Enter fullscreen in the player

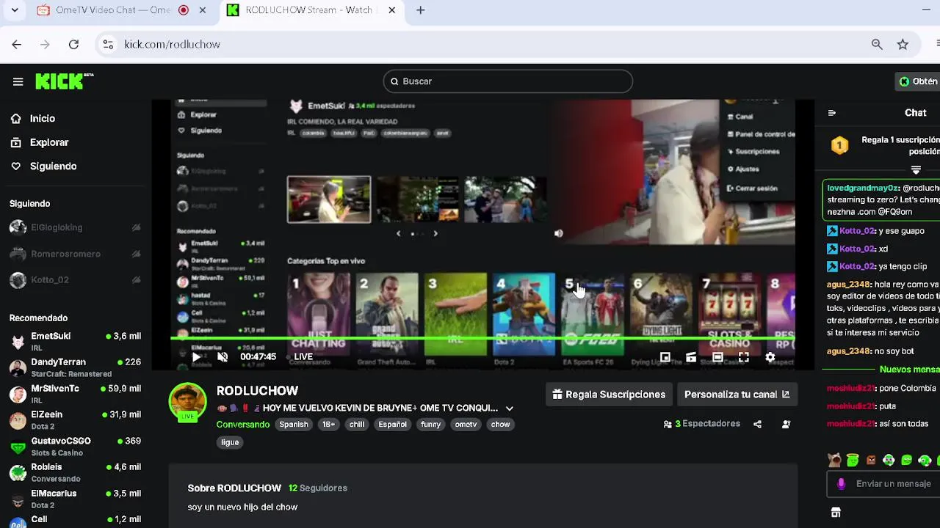(743, 357)
